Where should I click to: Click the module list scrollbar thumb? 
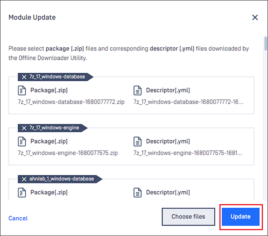click(265, 43)
